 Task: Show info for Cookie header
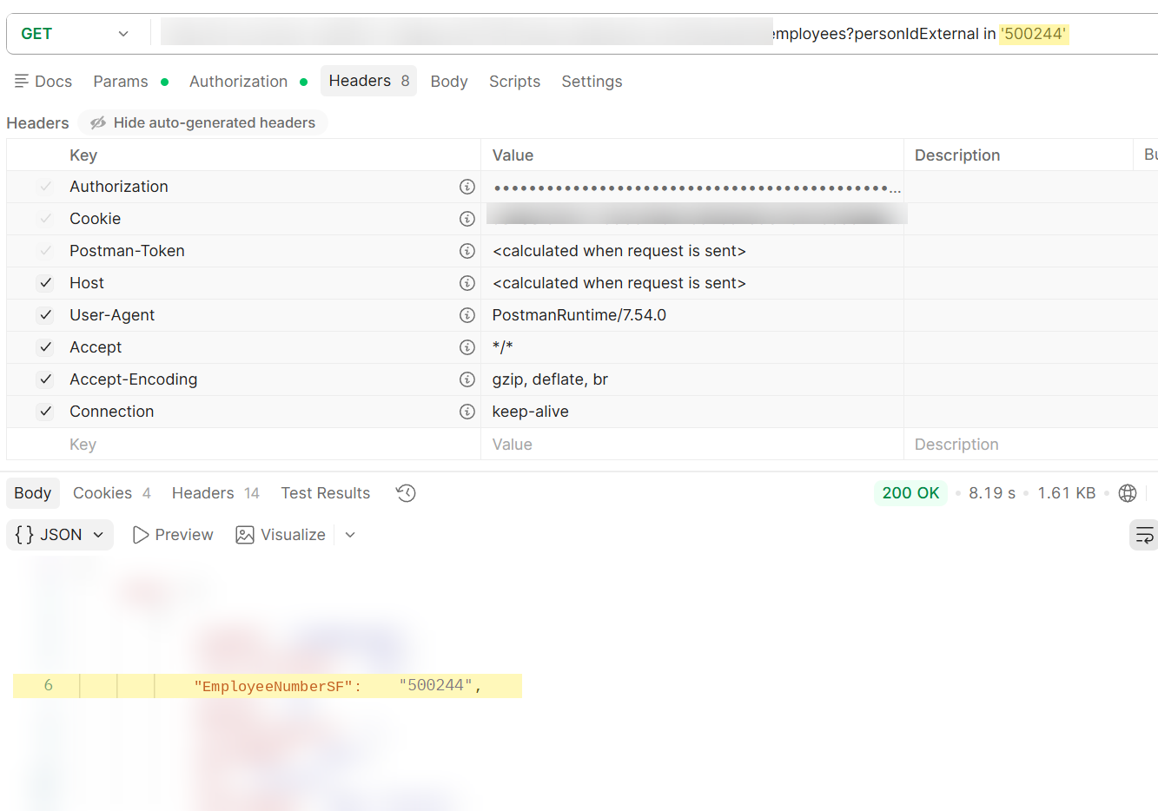point(467,219)
